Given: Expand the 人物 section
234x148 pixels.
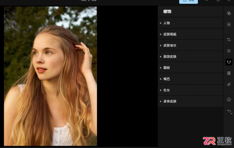Looking at the screenshot, I should coord(190,23).
